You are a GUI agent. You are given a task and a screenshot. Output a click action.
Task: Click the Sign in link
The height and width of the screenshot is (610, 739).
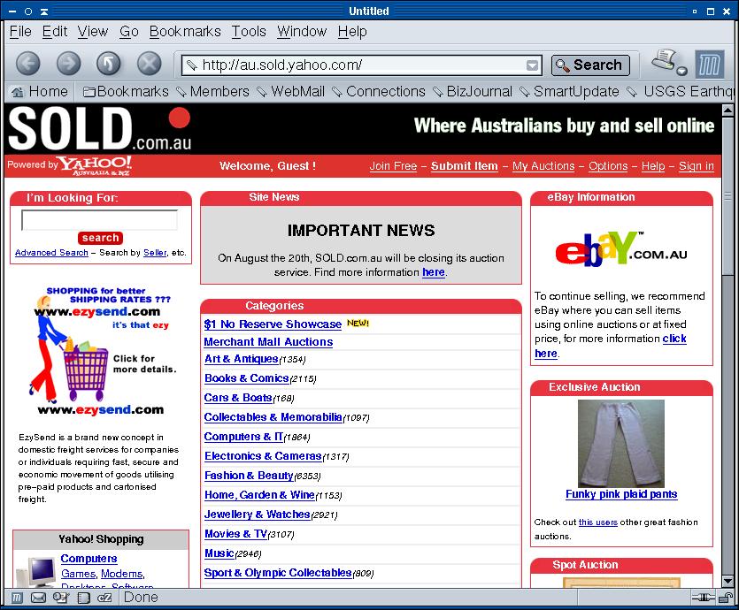pos(697,165)
